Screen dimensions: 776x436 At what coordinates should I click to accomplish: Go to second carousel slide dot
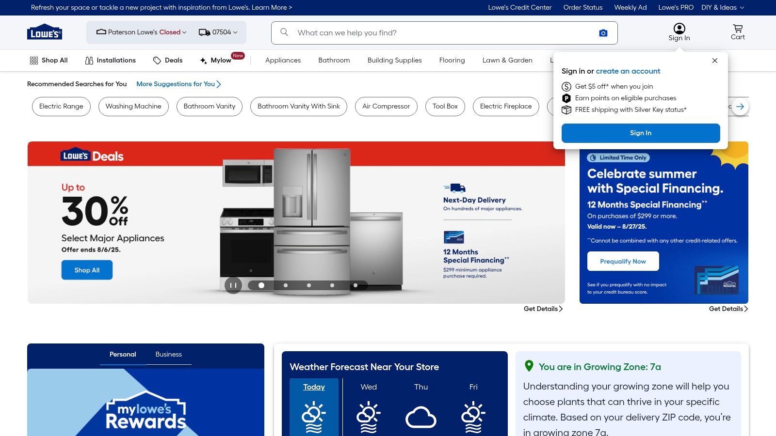tap(285, 285)
